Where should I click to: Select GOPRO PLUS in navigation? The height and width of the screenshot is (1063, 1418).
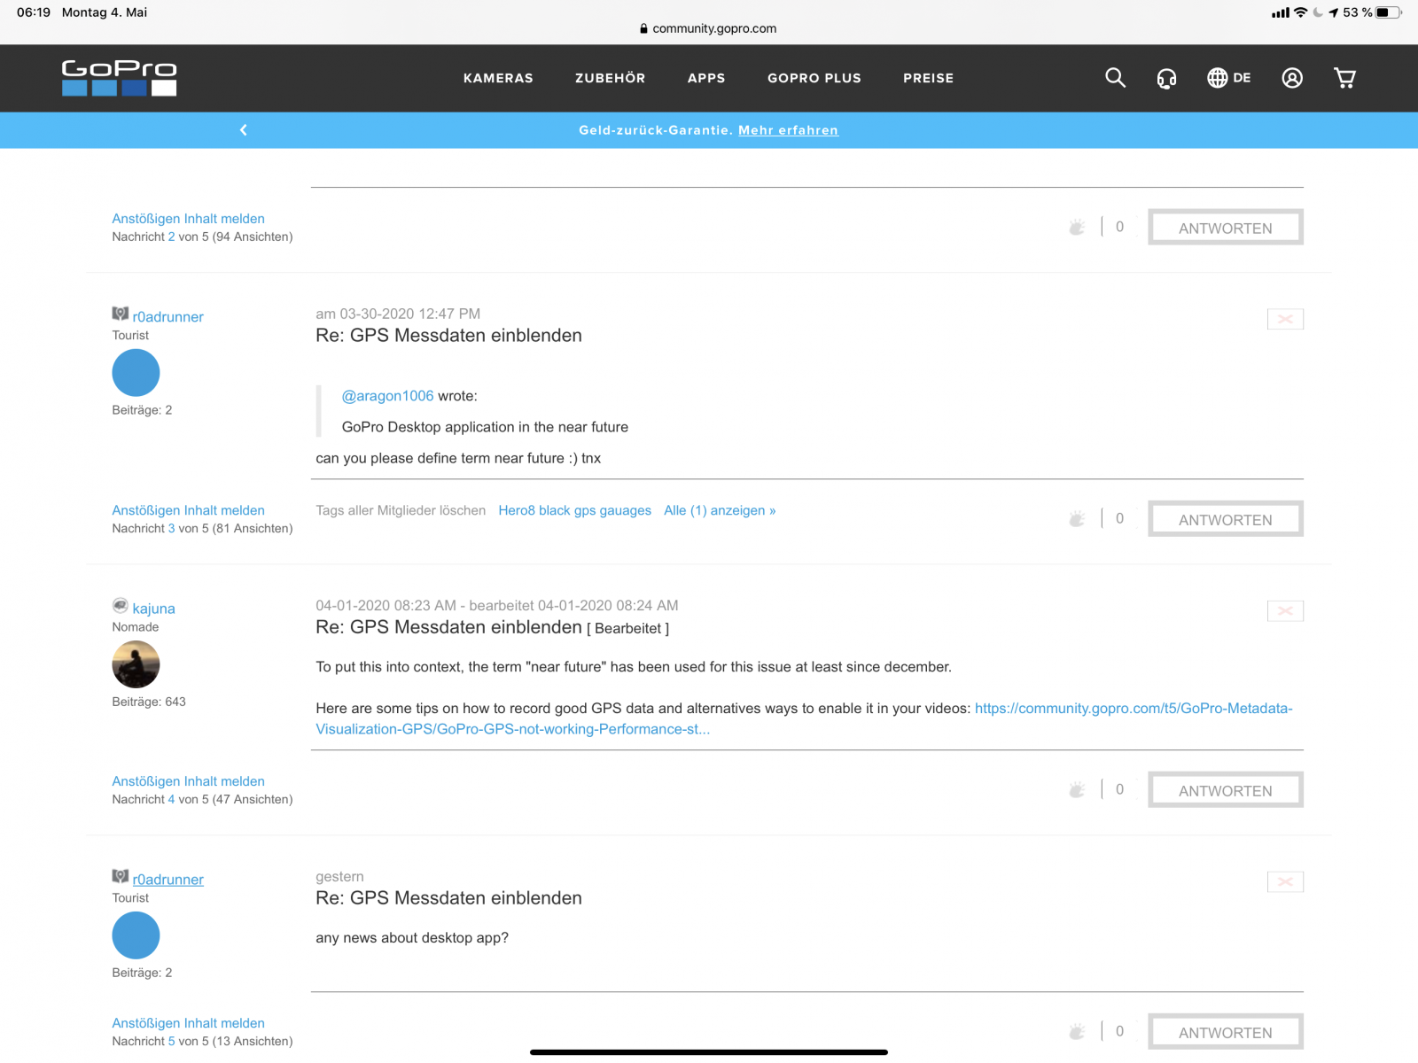[814, 78]
